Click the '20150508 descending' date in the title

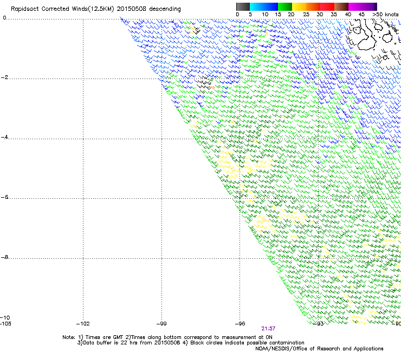tap(149, 9)
